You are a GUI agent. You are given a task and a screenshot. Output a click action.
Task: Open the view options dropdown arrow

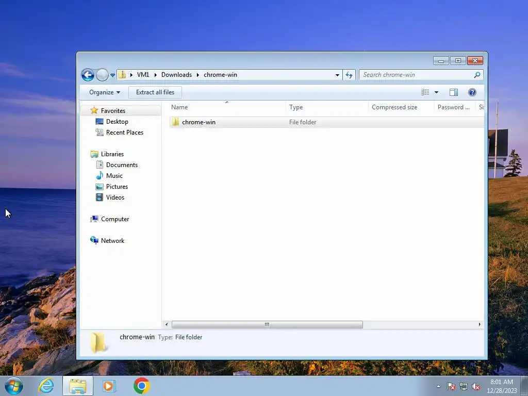tap(436, 92)
